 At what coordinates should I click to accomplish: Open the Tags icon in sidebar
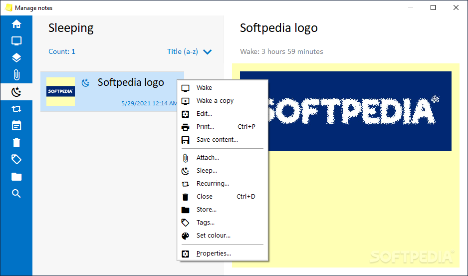pos(16,160)
